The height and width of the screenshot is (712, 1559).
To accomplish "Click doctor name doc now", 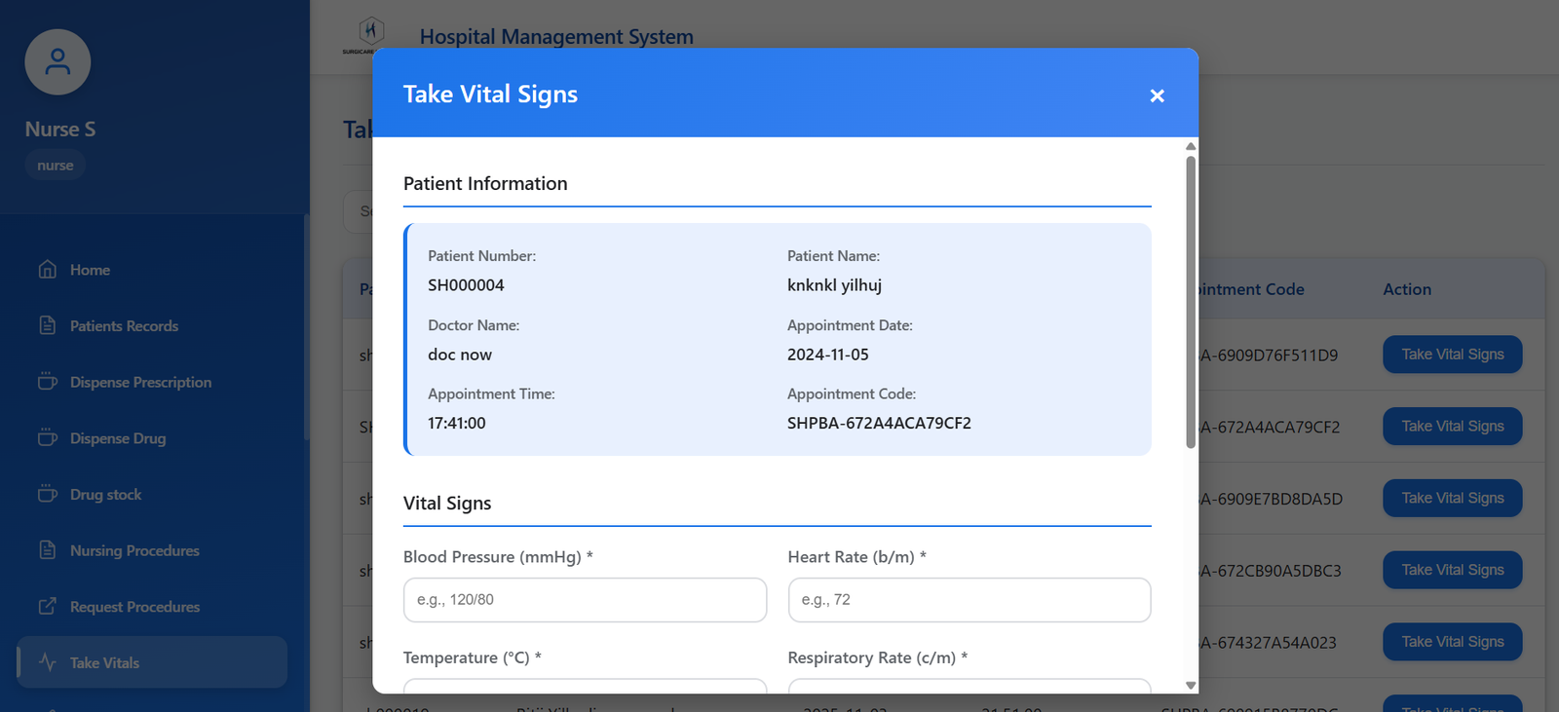I will click(x=460, y=355).
